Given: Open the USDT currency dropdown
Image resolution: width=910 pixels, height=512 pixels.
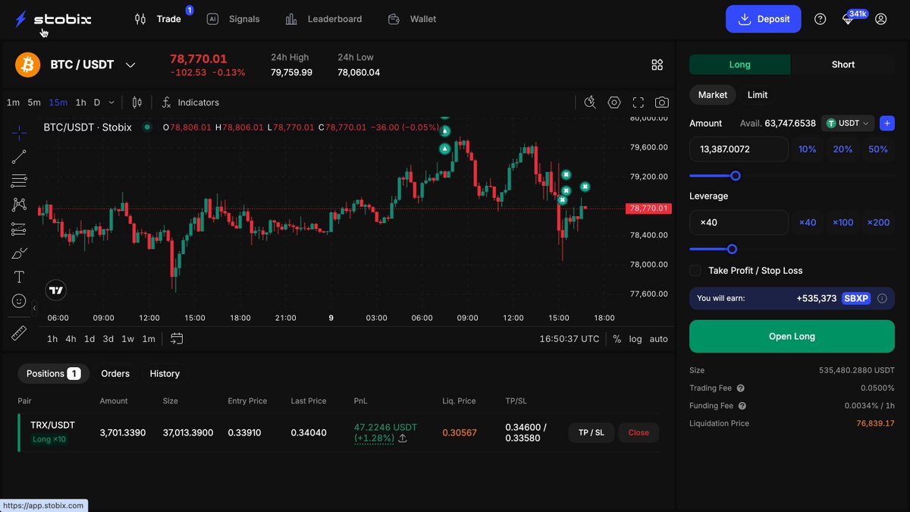Looking at the screenshot, I should click(x=848, y=123).
